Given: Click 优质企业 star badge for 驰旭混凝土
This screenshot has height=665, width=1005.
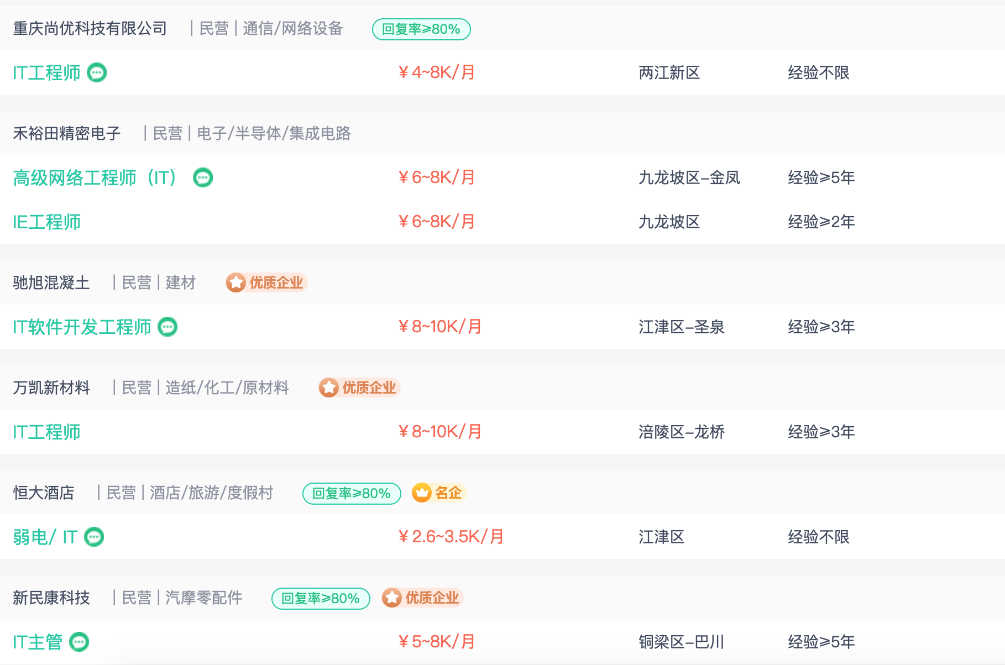Looking at the screenshot, I should 266,282.
